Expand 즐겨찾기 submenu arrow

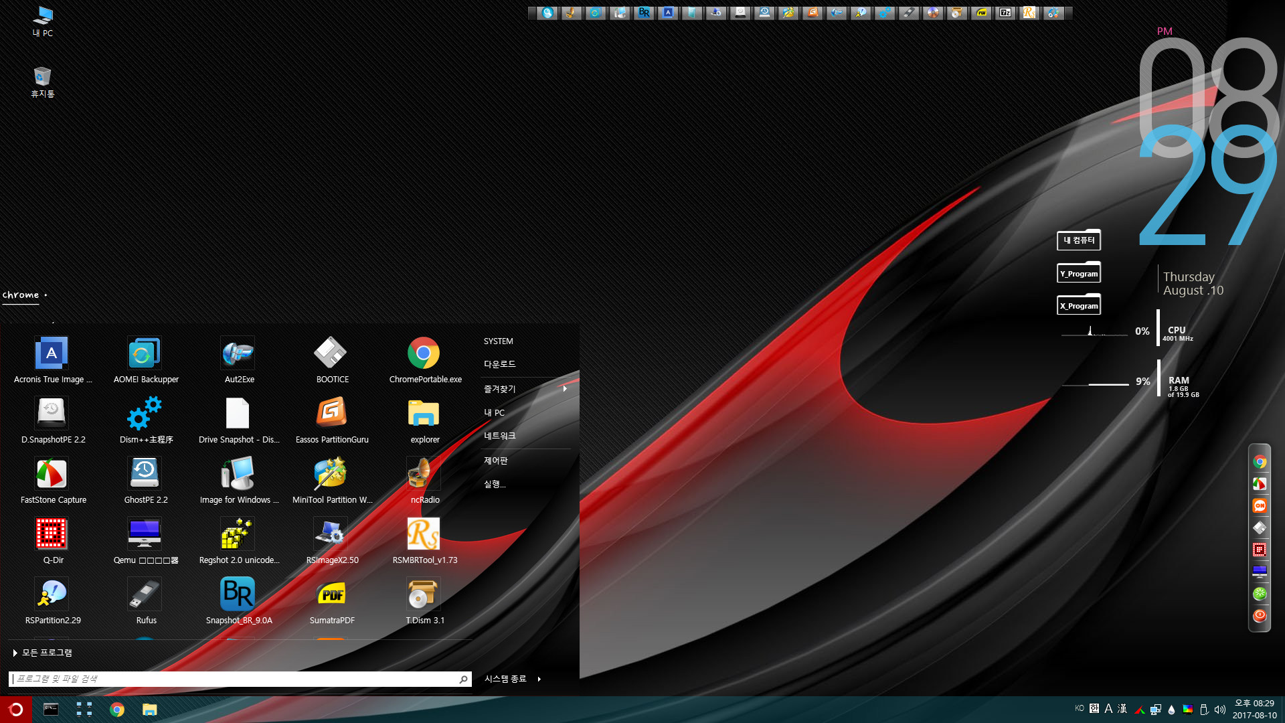[565, 389]
